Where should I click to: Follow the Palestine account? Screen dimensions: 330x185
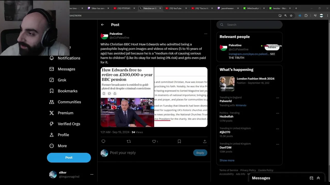(x=272, y=47)
